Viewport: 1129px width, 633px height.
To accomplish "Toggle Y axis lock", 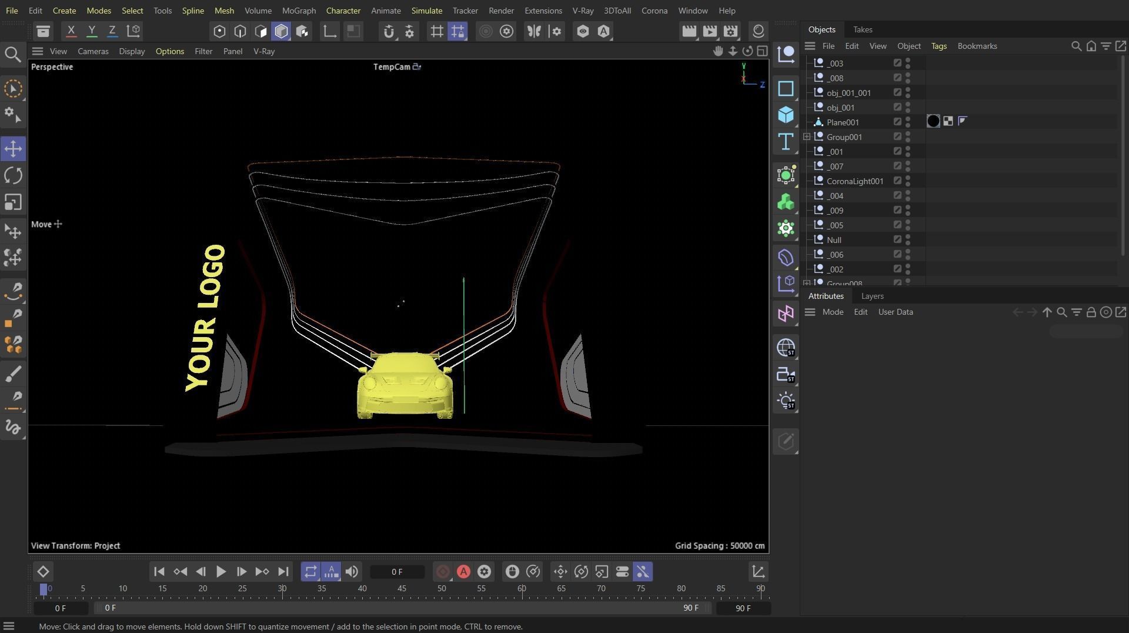I will pos(91,31).
